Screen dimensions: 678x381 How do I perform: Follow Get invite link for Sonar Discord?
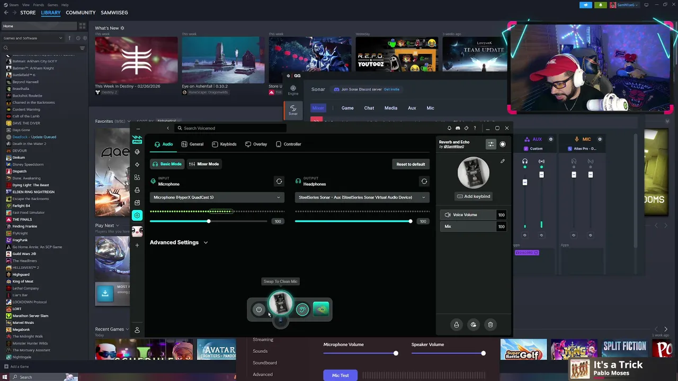point(391,89)
